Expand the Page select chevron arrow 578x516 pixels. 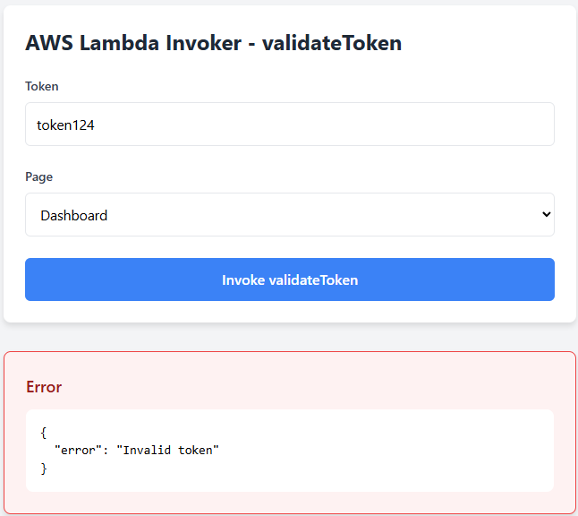pos(545,215)
